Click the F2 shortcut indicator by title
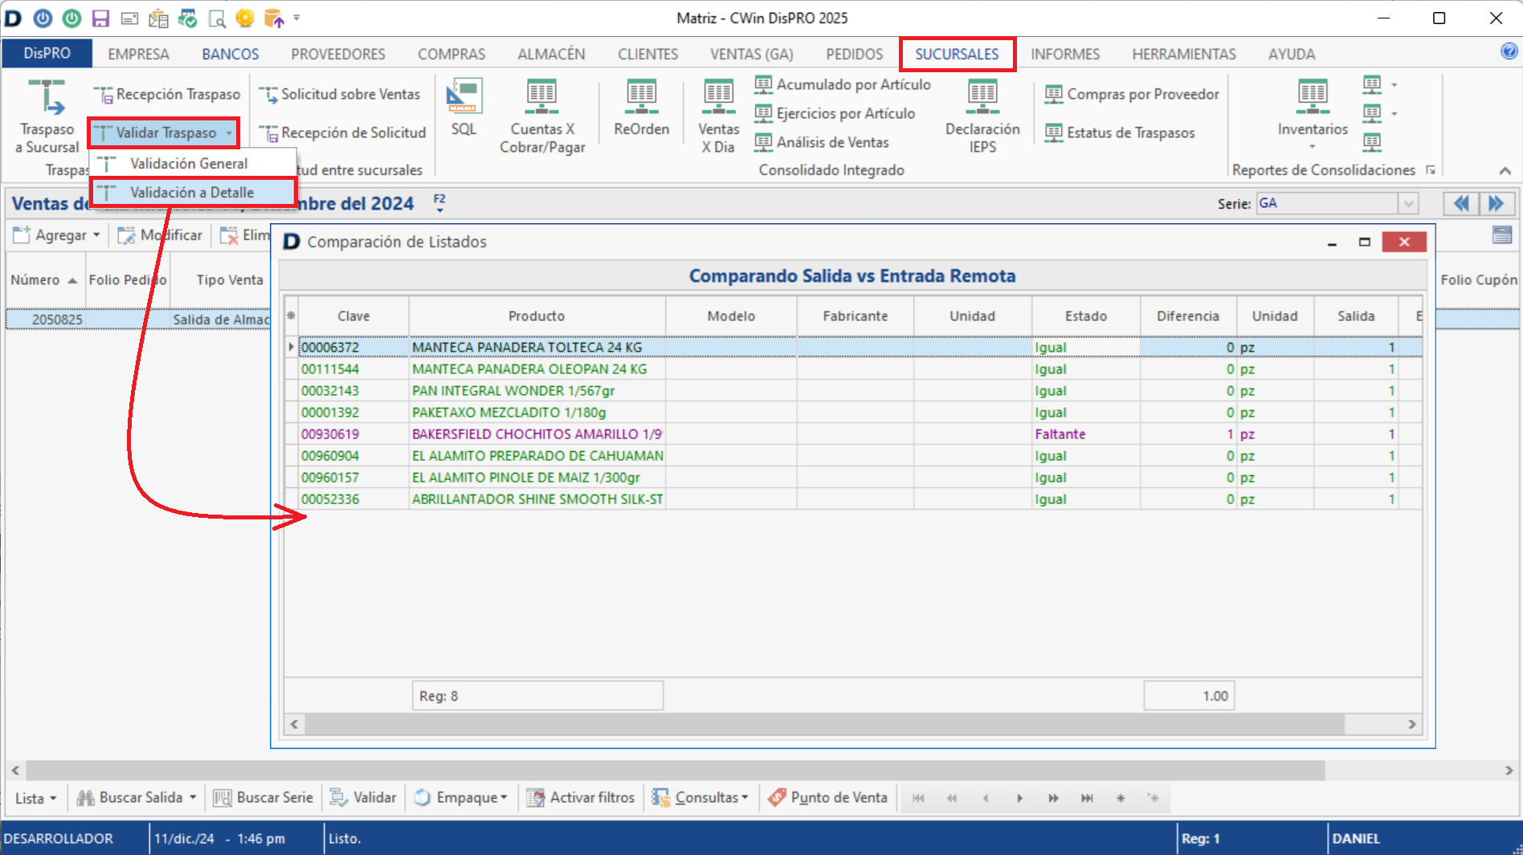Screen dimensions: 1523x855 pyautogui.click(x=439, y=202)
